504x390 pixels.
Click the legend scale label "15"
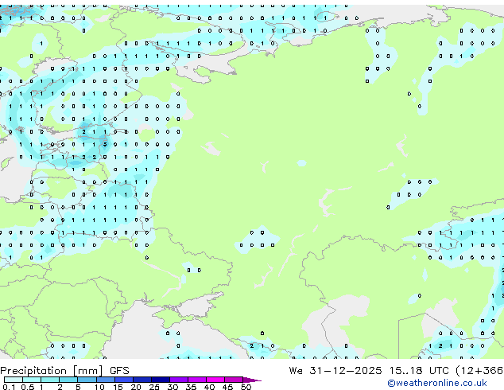[118, 387]
